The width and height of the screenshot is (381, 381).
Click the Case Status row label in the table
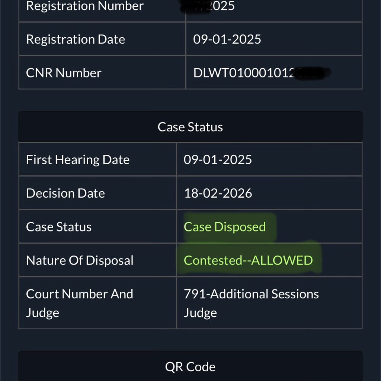tap(59, 227)
